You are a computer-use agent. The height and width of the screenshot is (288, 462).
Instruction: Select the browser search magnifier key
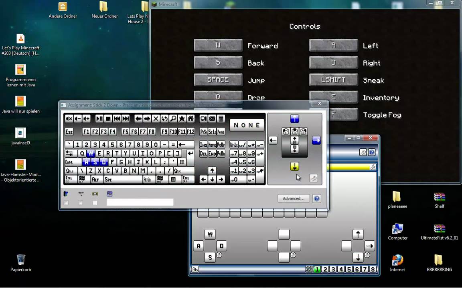pos(173,119)
